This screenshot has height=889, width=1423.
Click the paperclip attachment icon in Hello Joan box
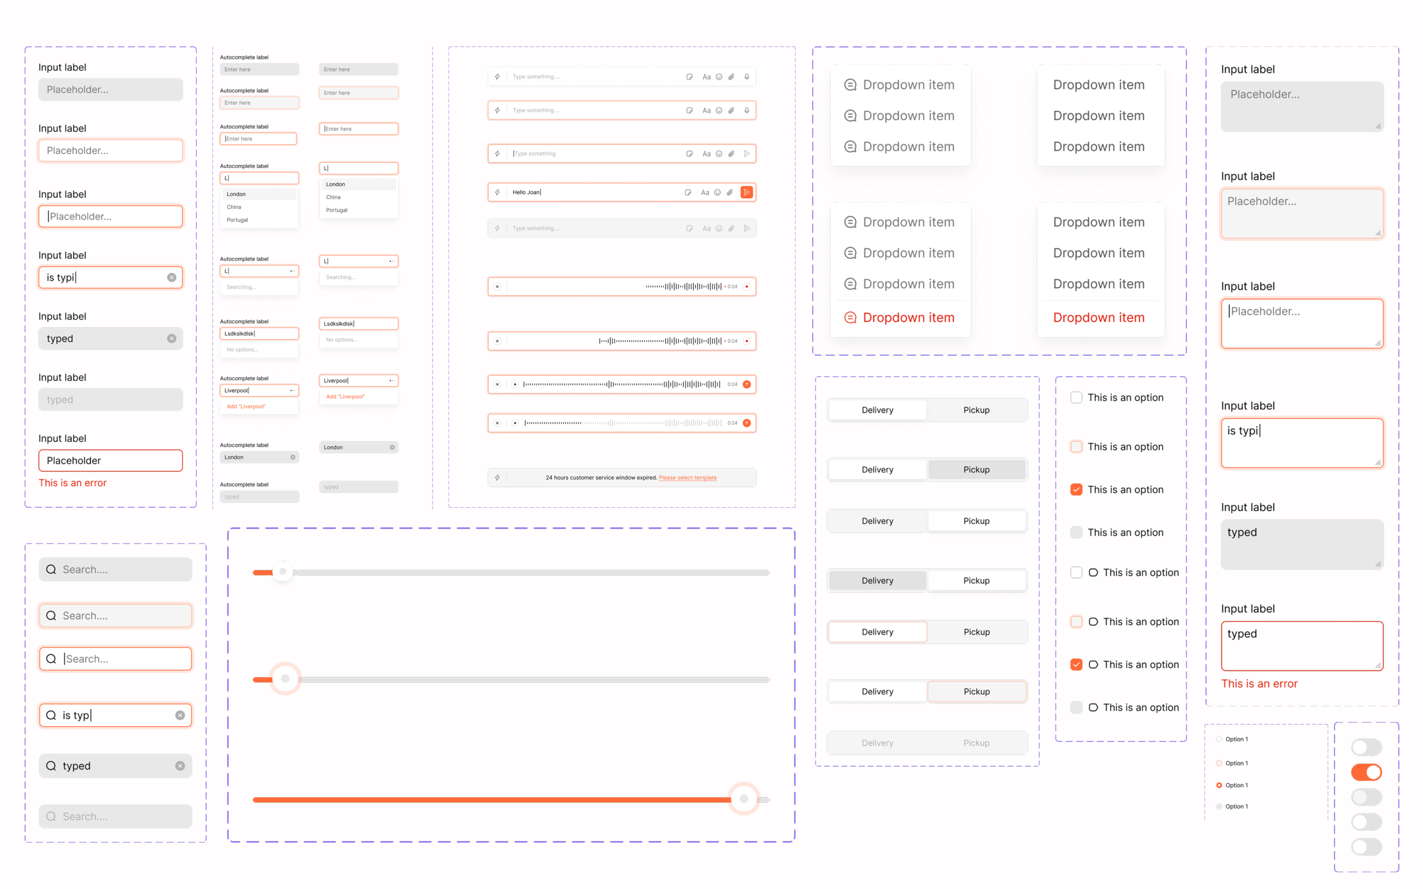coord(730,192)
